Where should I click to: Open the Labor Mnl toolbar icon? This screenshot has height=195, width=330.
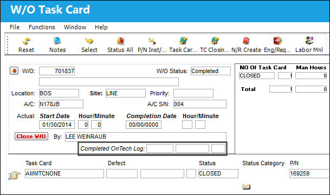[309, 41]
